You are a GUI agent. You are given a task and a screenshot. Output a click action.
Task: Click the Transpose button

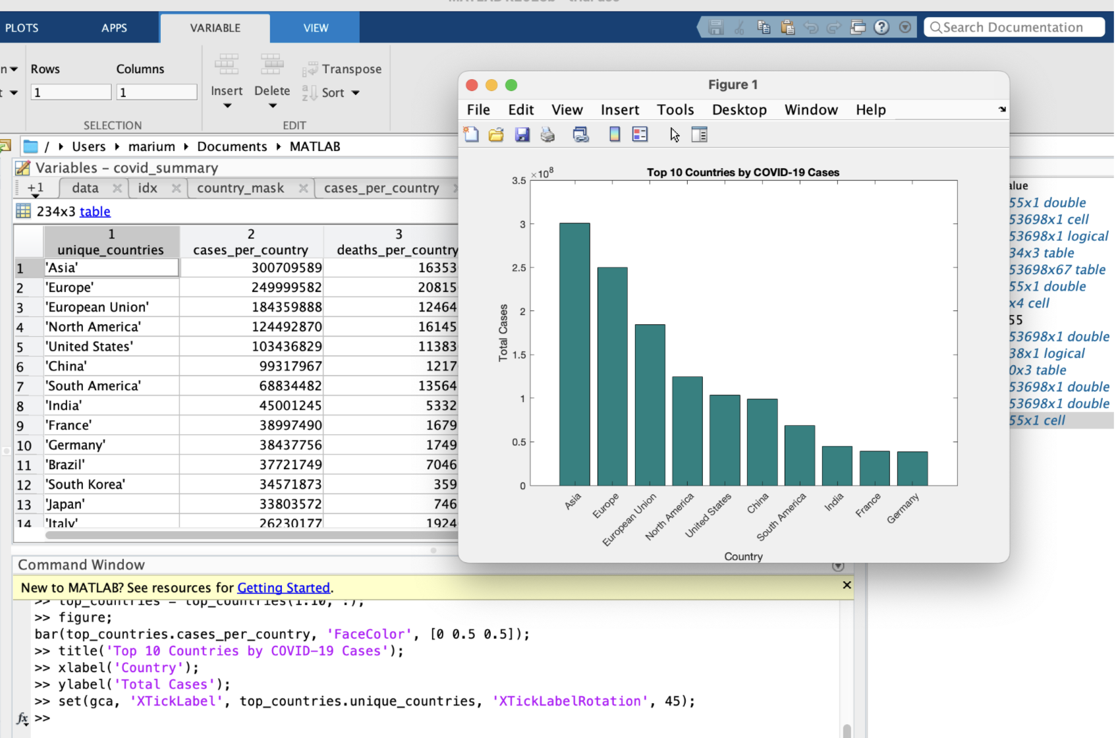tap(343, 69)
